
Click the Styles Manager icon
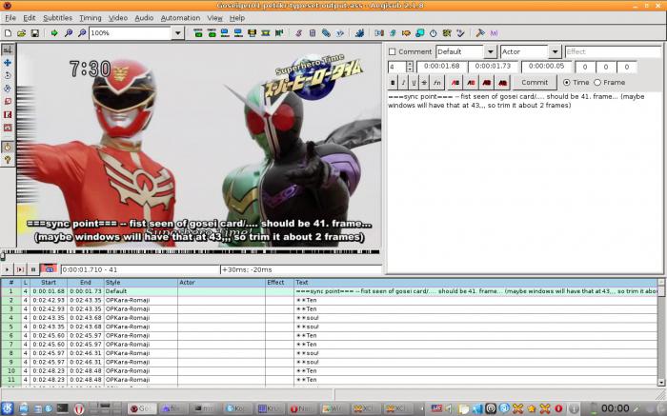[298, 33]
